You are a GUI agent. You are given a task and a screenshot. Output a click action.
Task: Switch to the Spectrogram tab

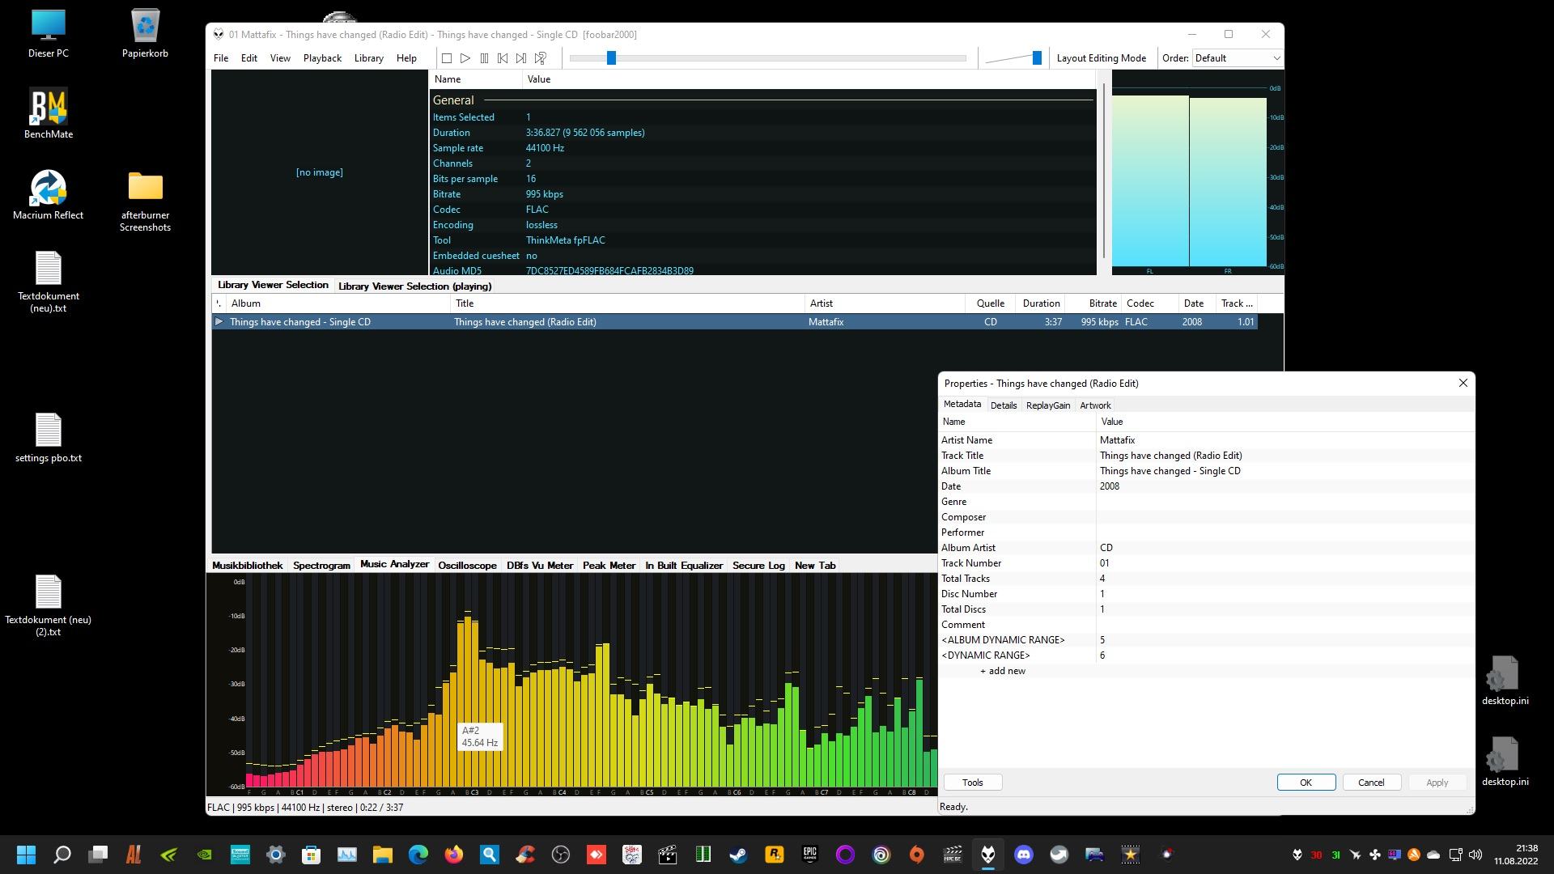tap(321, 566)
